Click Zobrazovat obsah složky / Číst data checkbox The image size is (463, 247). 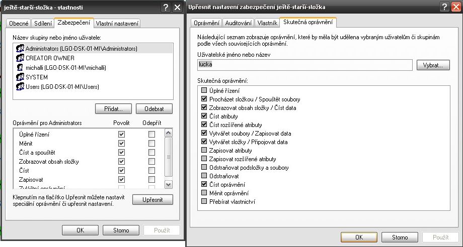point(204,107)
